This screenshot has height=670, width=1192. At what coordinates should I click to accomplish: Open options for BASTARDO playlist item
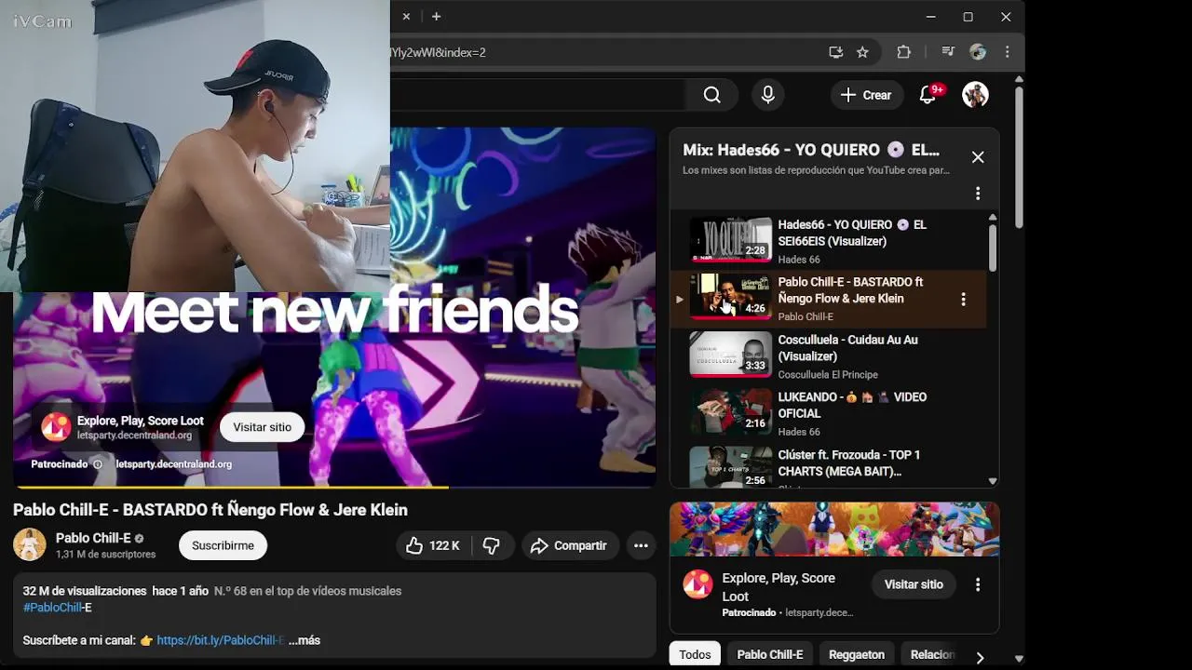(963, 300)
